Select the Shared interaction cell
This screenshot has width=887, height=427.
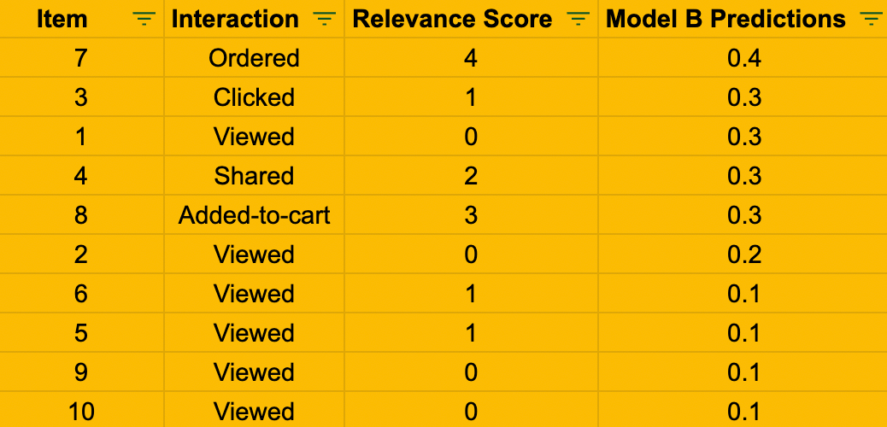coord(254,176)
